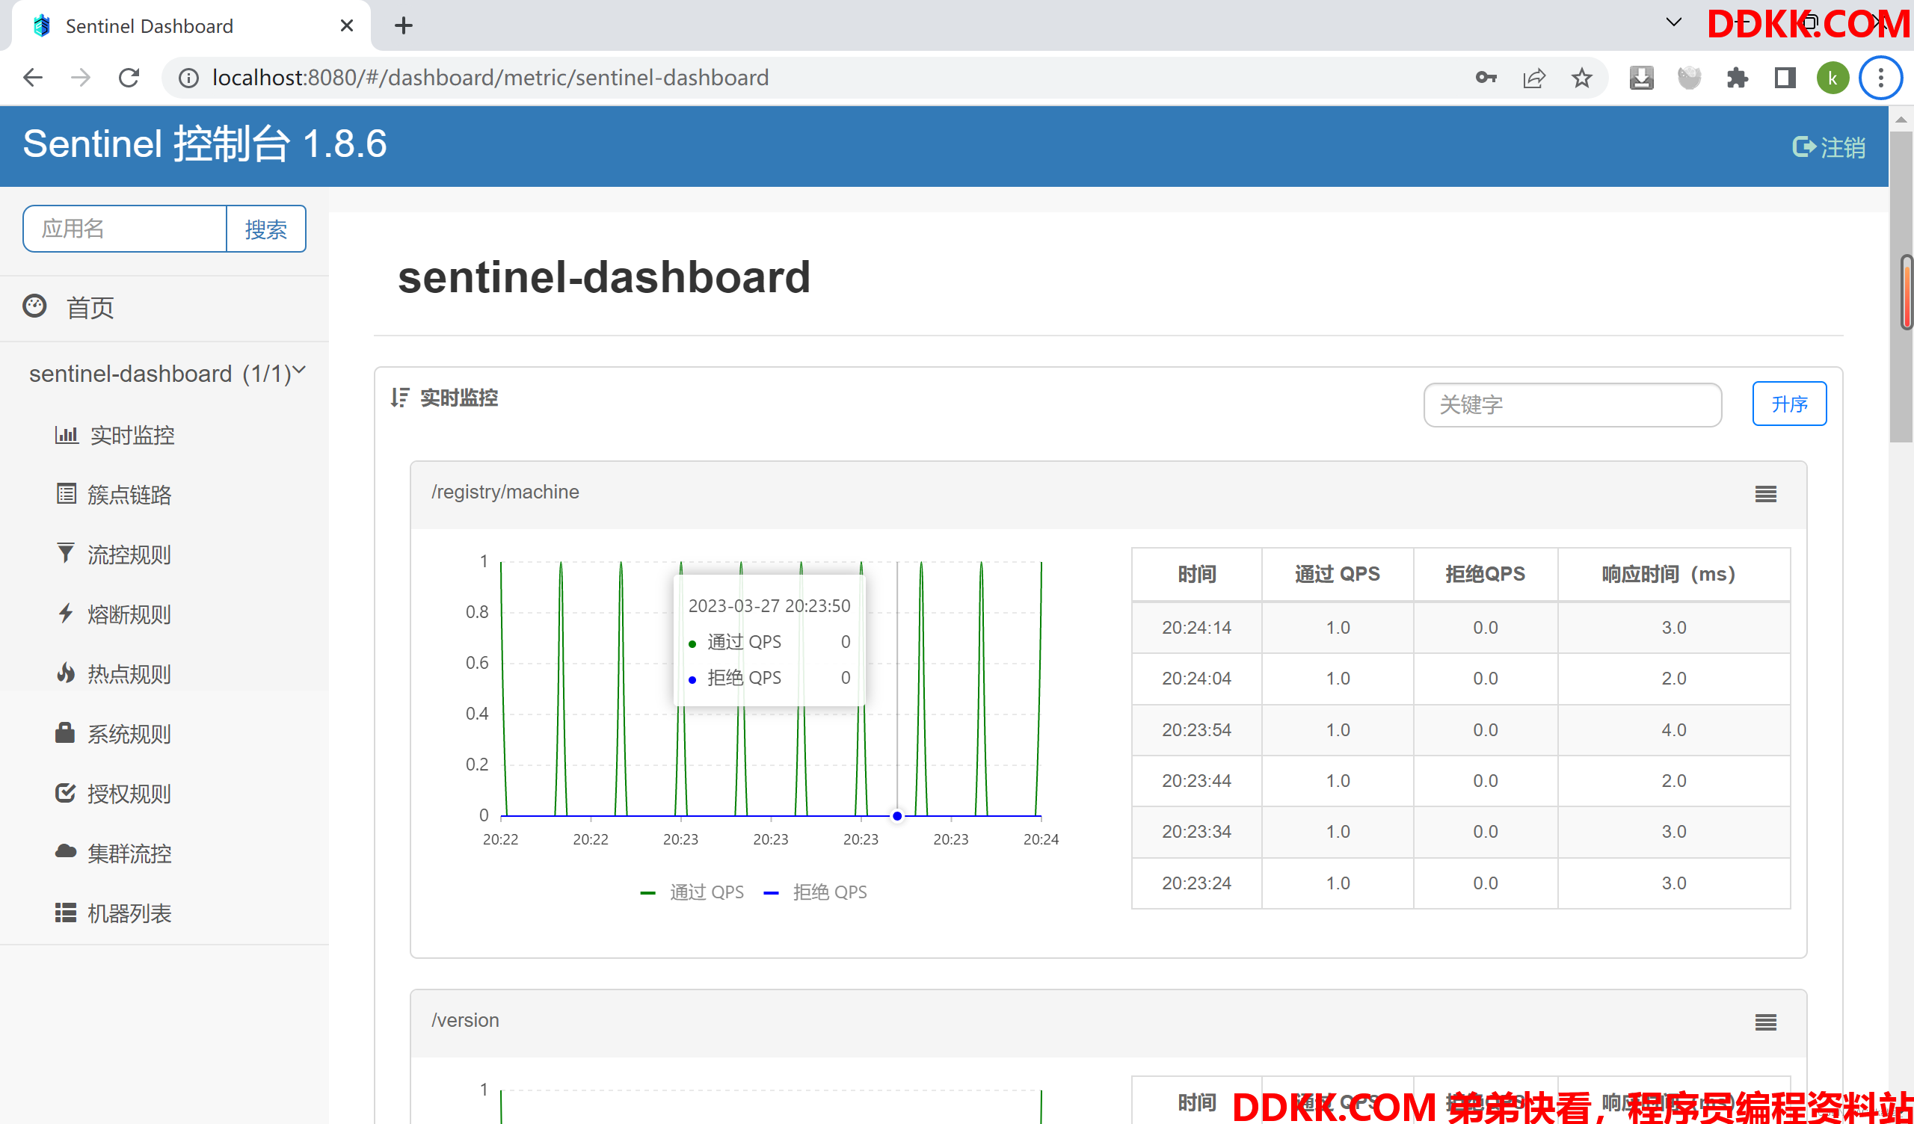
Task: Click the 响应时间（ms）column header
Action: coord(1674,574)
